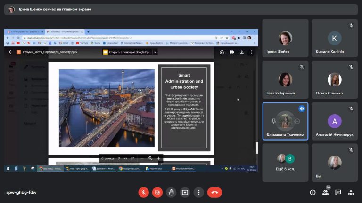Expand the open-with dropdown arrow
The height and width of the screenshot is (203, 362).
click(155, 52)
